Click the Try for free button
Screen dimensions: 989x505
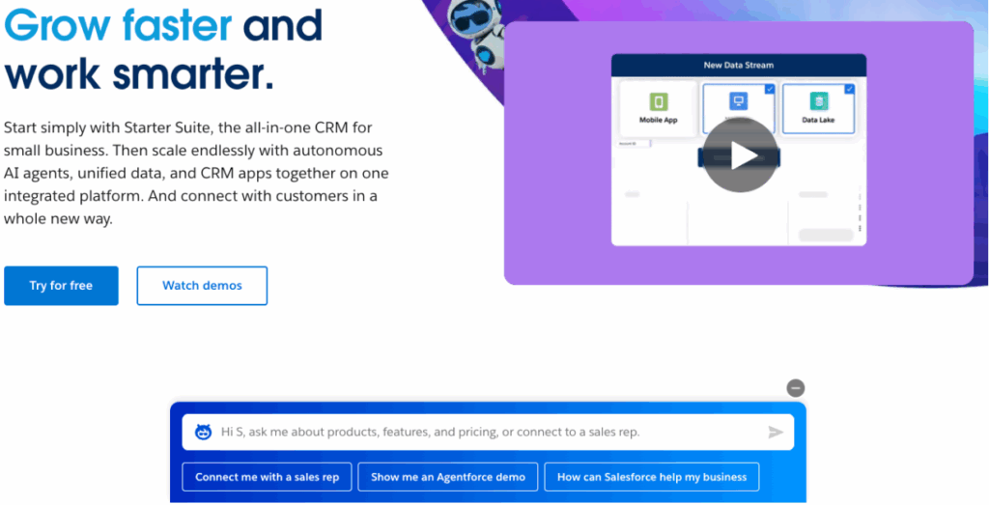point(61,286)
